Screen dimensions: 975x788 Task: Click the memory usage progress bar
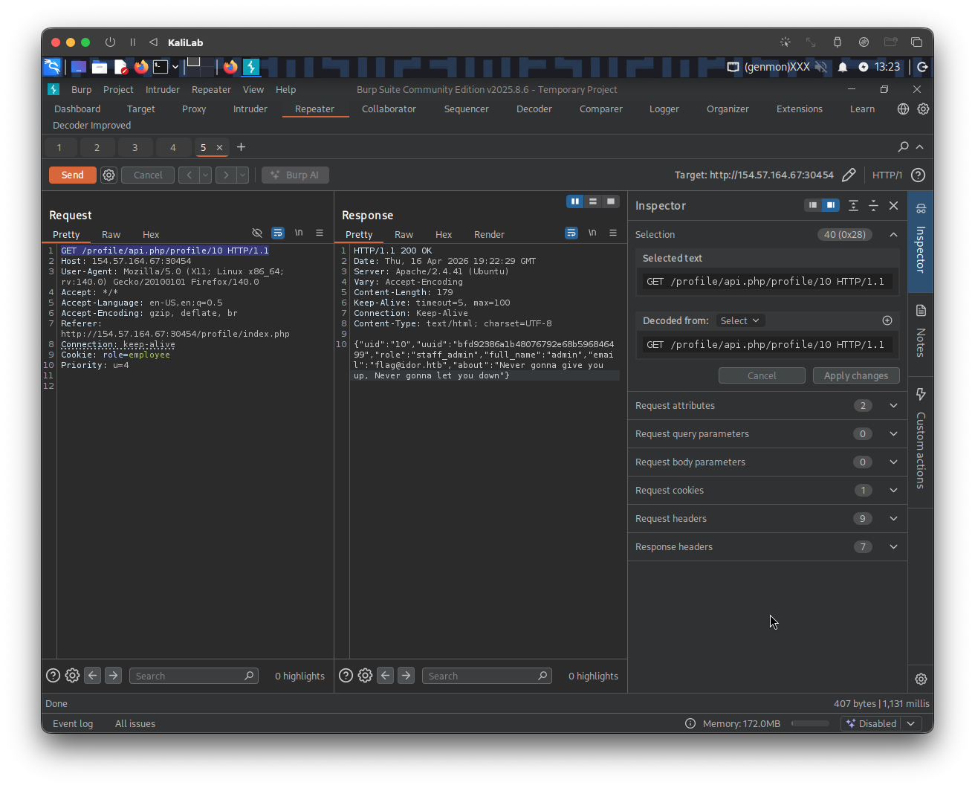pos(810,723)
